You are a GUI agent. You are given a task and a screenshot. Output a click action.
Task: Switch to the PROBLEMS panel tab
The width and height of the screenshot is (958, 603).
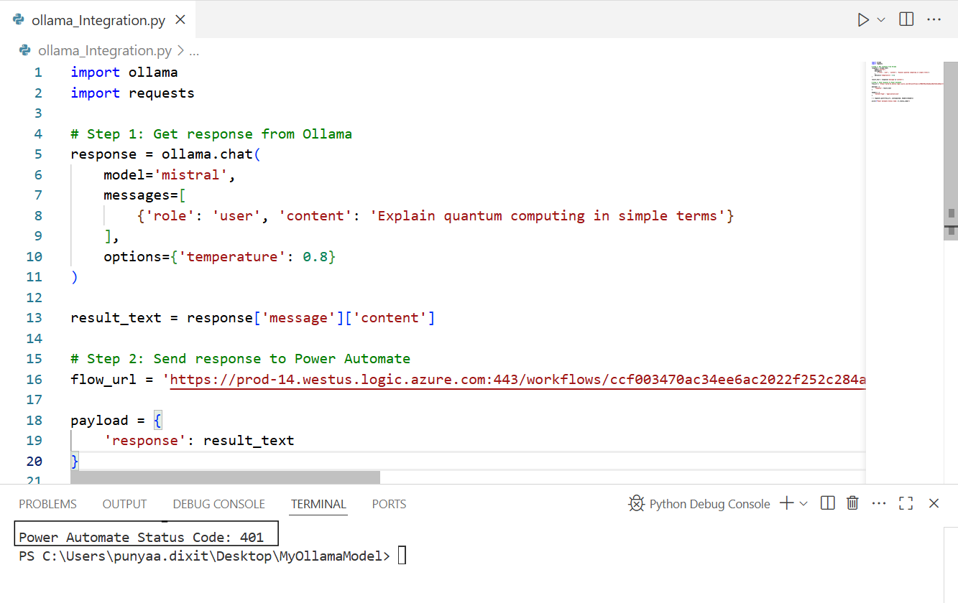(x=47, y=504)
